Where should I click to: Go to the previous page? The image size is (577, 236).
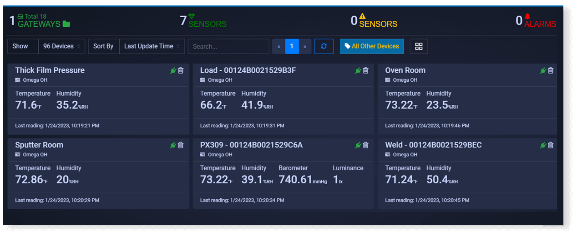(x=278, y=46)
